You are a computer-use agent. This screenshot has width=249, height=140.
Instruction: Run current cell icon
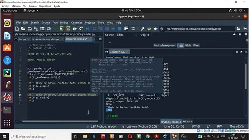coord(61,29)
